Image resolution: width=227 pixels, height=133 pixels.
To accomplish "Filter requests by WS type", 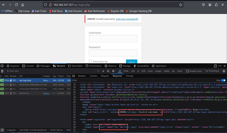I will [x=173, y=71].
